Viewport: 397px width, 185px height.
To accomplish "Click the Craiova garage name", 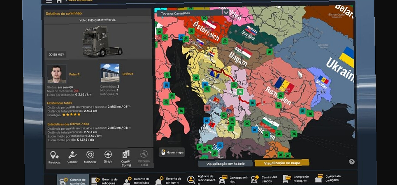I will click(128, 74).
